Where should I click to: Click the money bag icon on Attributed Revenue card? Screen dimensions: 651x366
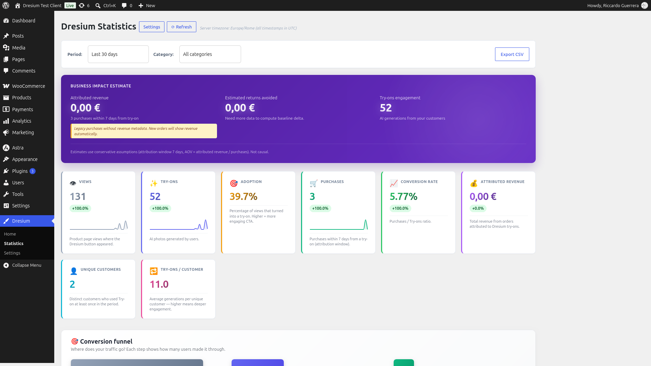pyautogui.click(x=474, y=183)
